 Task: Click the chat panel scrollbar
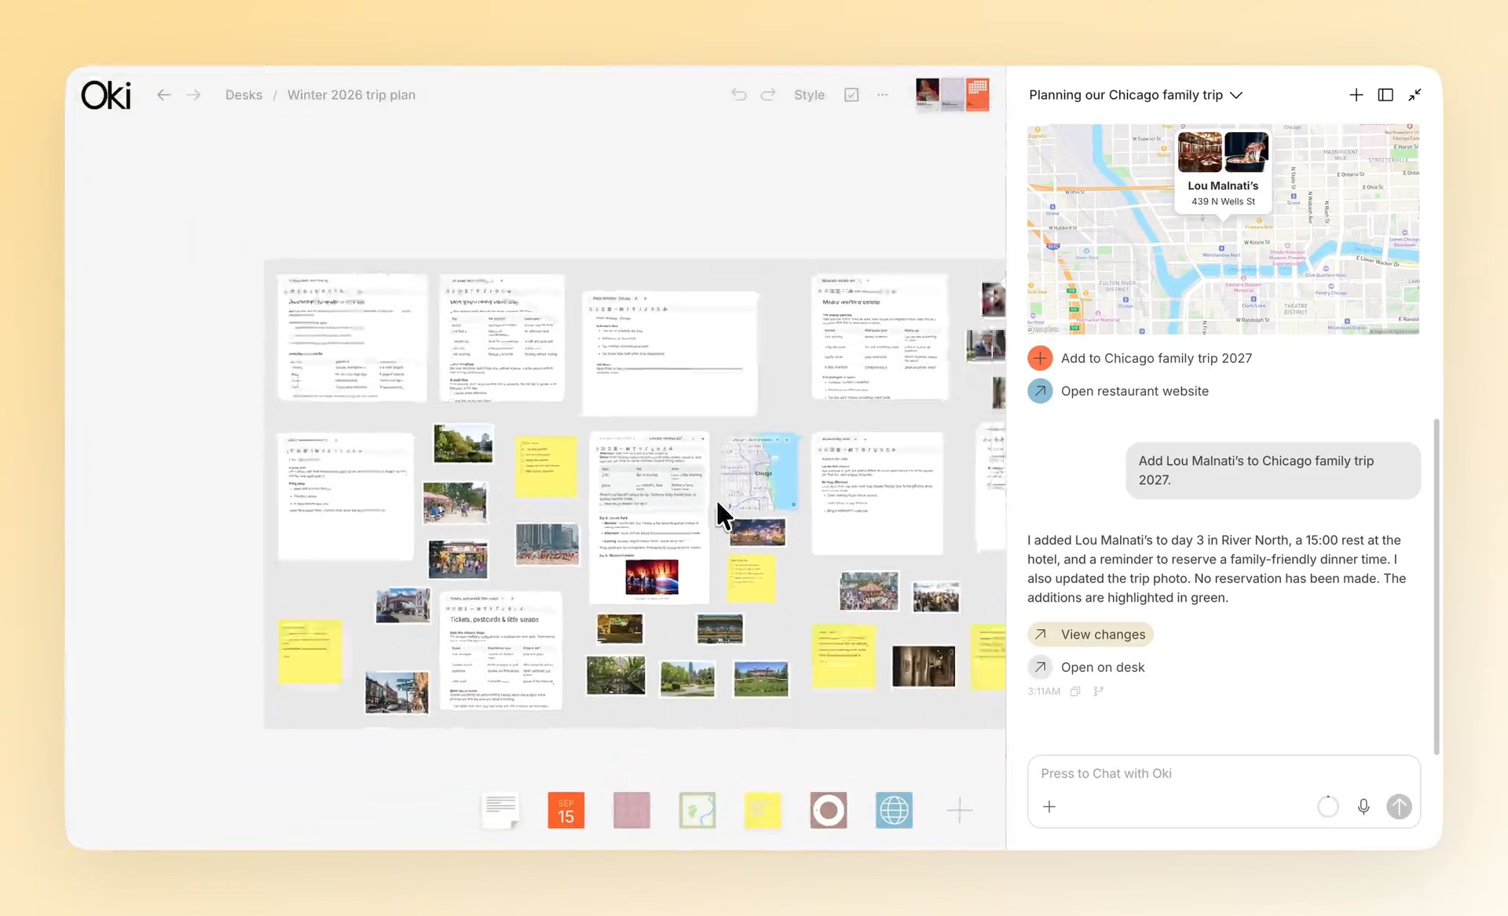coord(1437,586)
